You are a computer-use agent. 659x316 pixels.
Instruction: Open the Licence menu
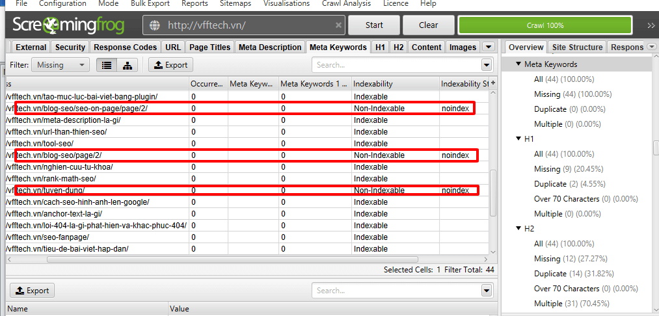pos(396,4)
